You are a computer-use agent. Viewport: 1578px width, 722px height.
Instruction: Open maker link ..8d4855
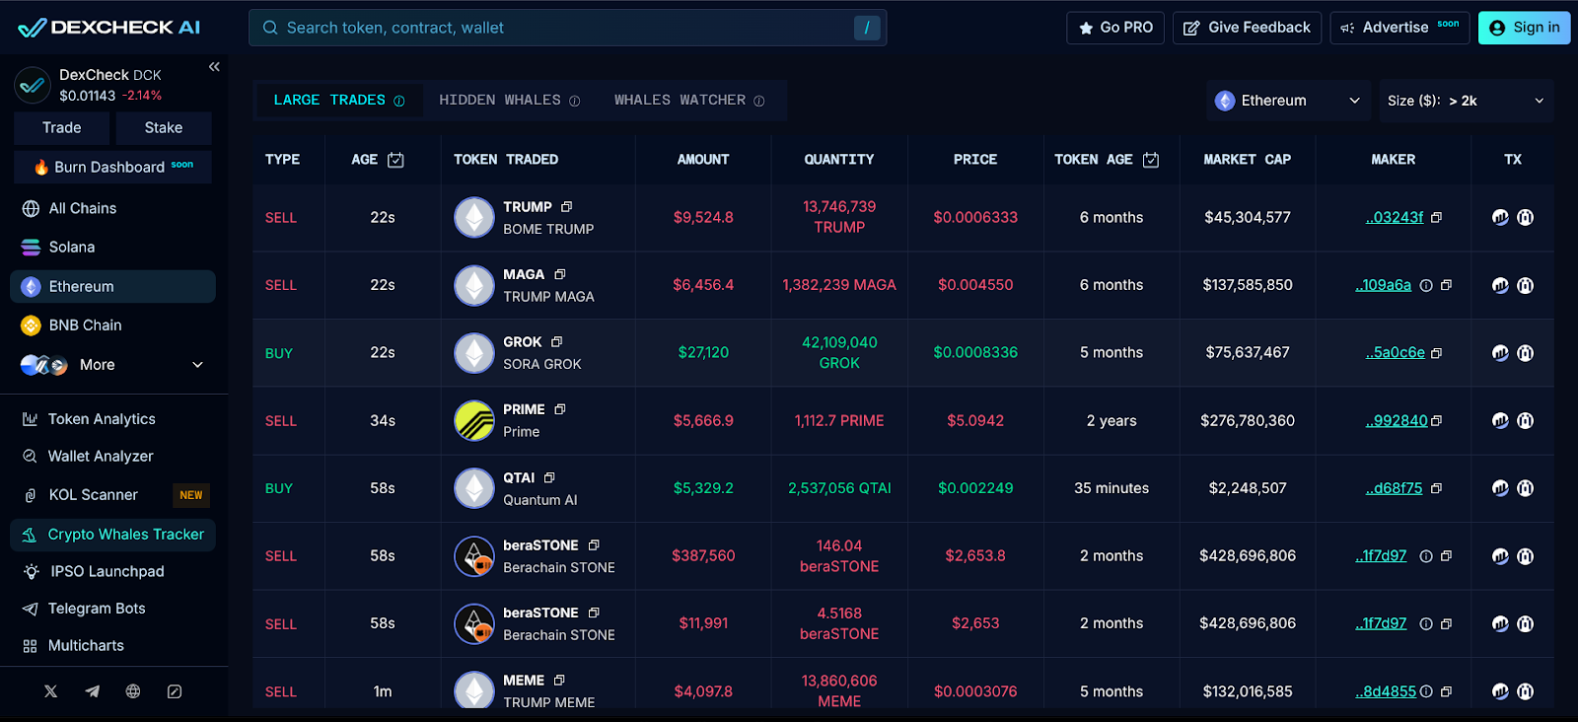[1386, 691]
